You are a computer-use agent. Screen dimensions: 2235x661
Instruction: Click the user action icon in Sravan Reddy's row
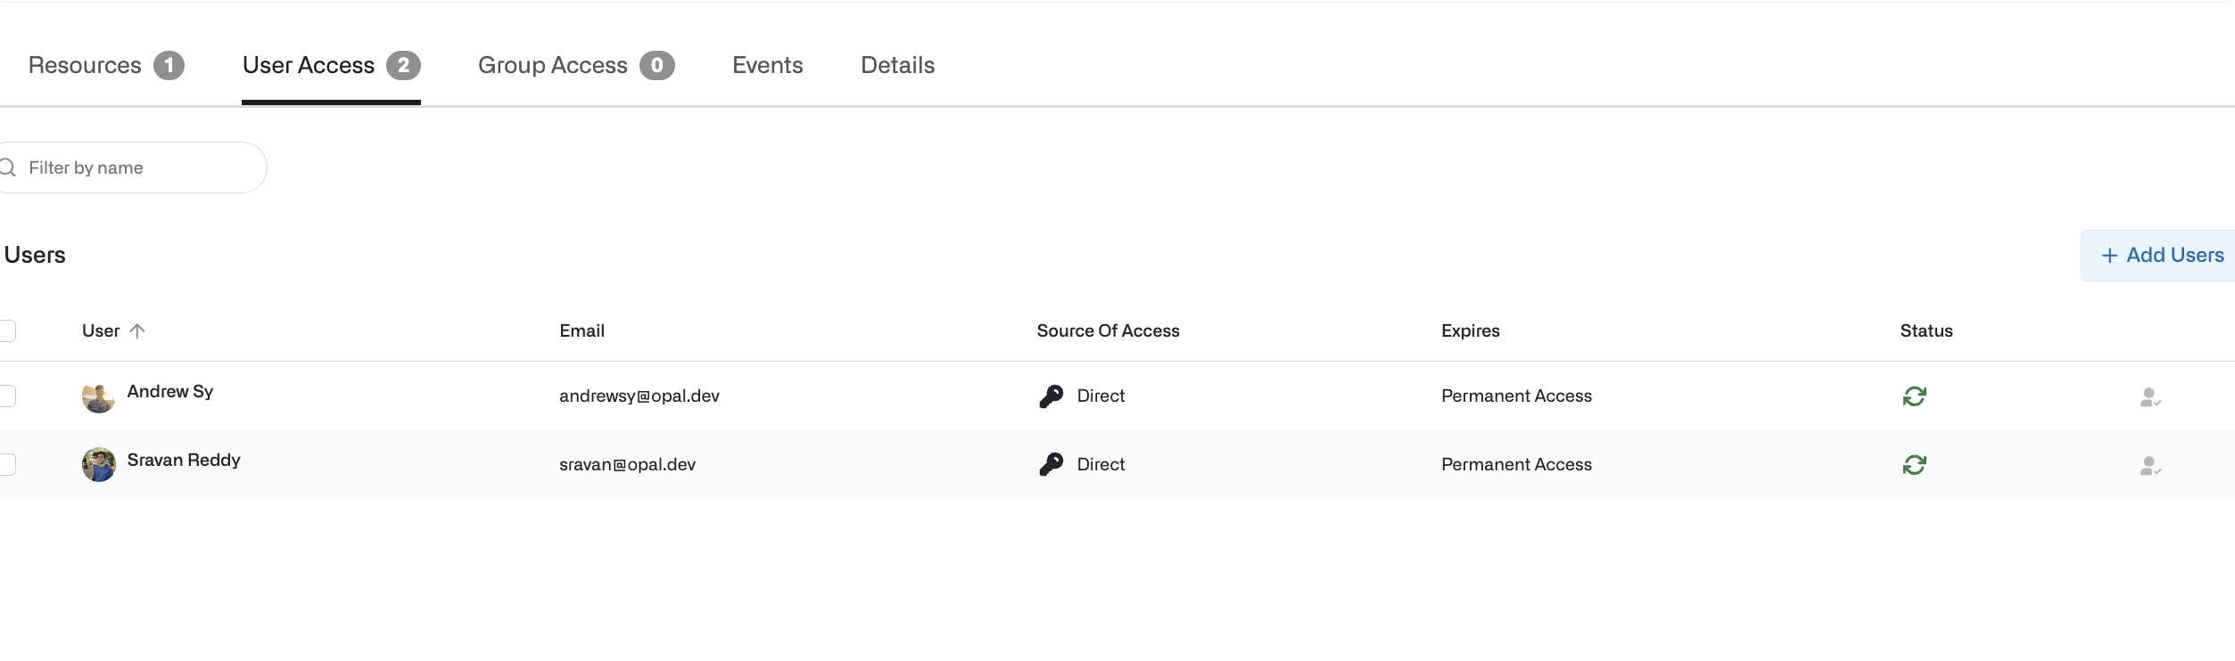(2149, 466)
